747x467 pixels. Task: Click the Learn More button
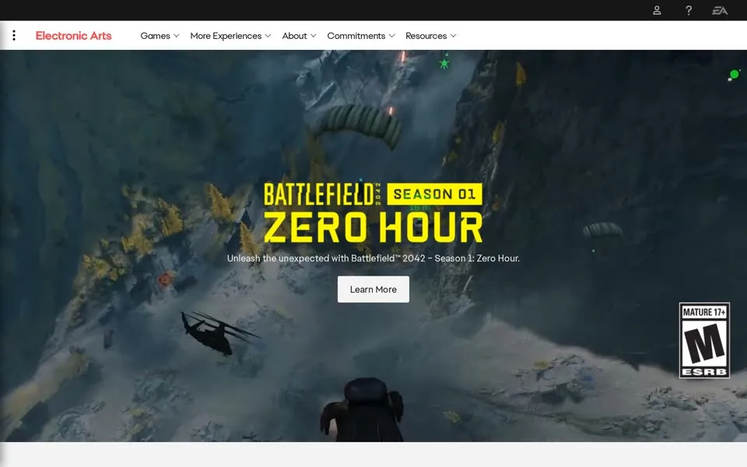click(373, 290)
